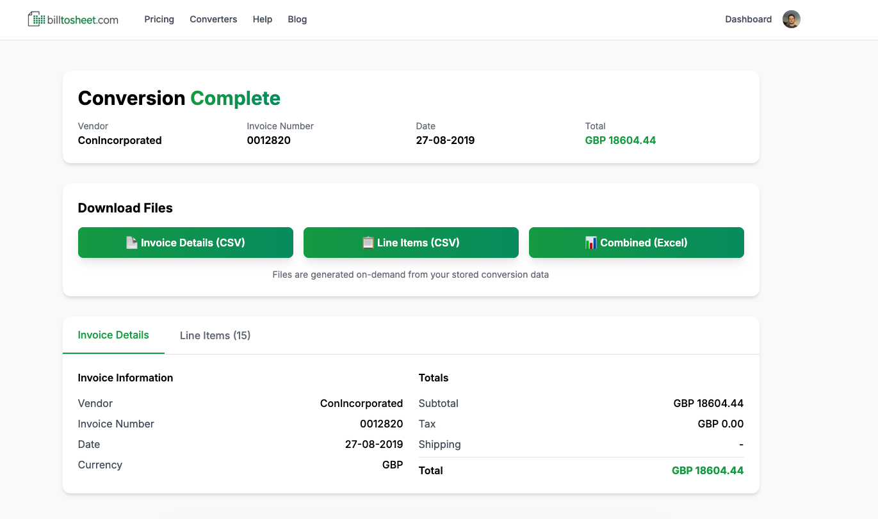878x519 pixels.
Task: Visit the Blog link in the navbar
Action: [x=297, y=19]
